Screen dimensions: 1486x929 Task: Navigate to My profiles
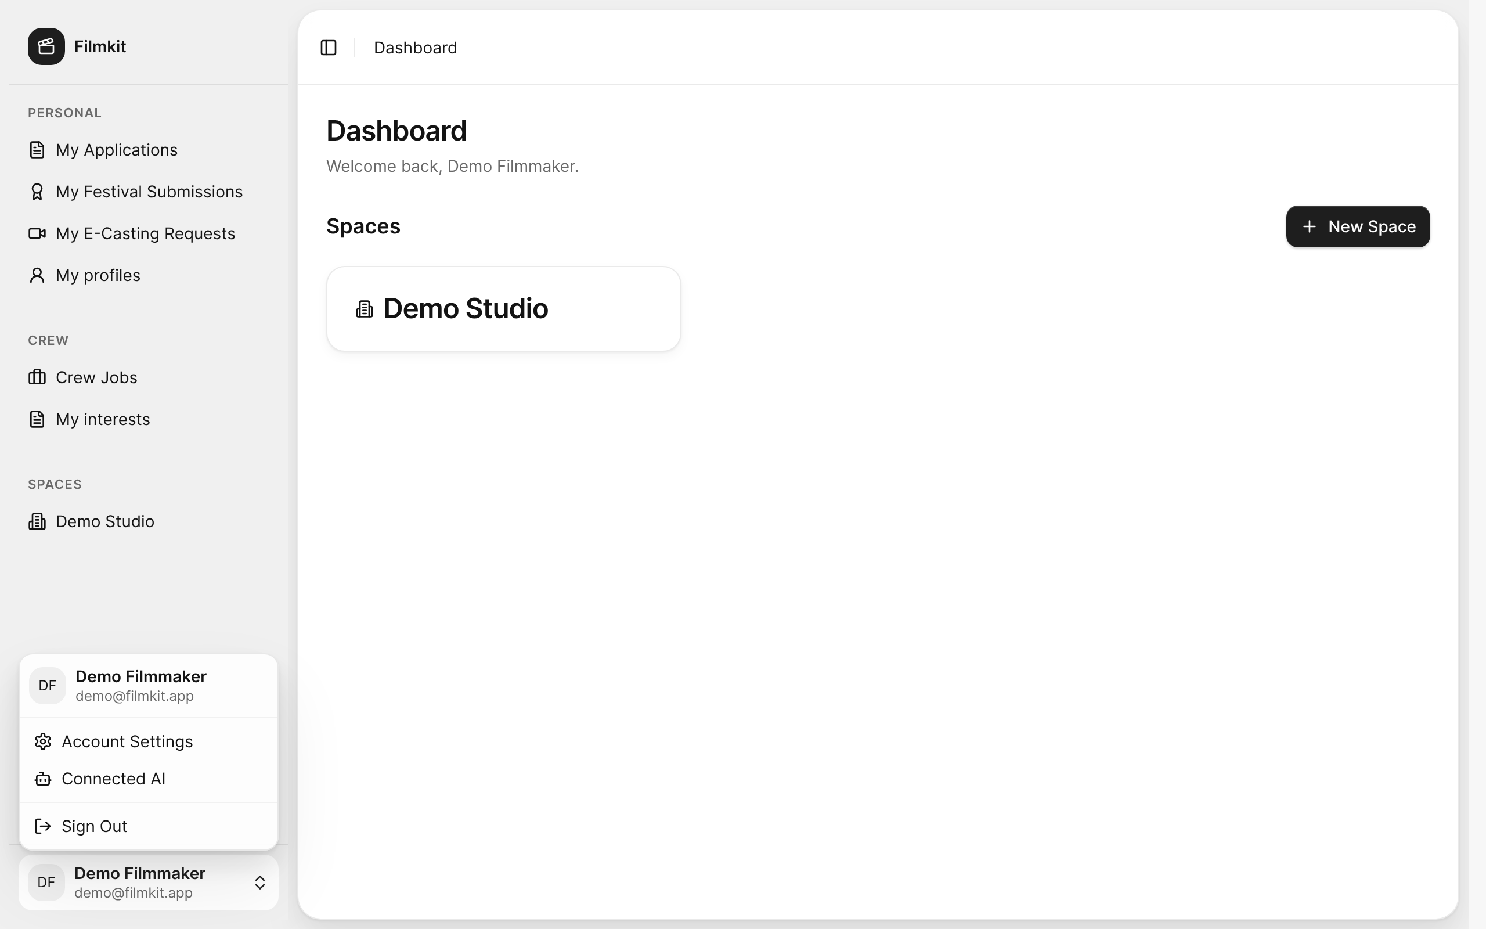tap(149, 275)
